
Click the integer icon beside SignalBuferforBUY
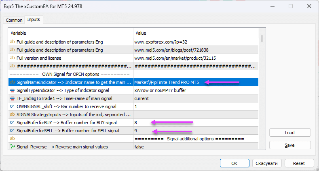click(x=12, y=123)
